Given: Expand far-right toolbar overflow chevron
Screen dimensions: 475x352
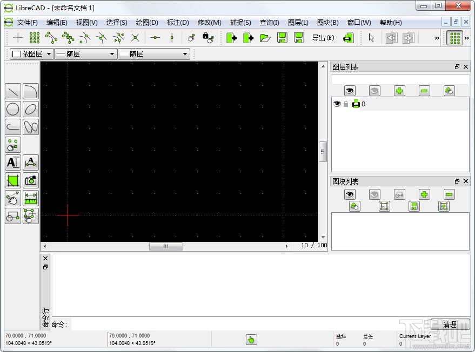Looking at the screenshot, I should coord(467,38).
